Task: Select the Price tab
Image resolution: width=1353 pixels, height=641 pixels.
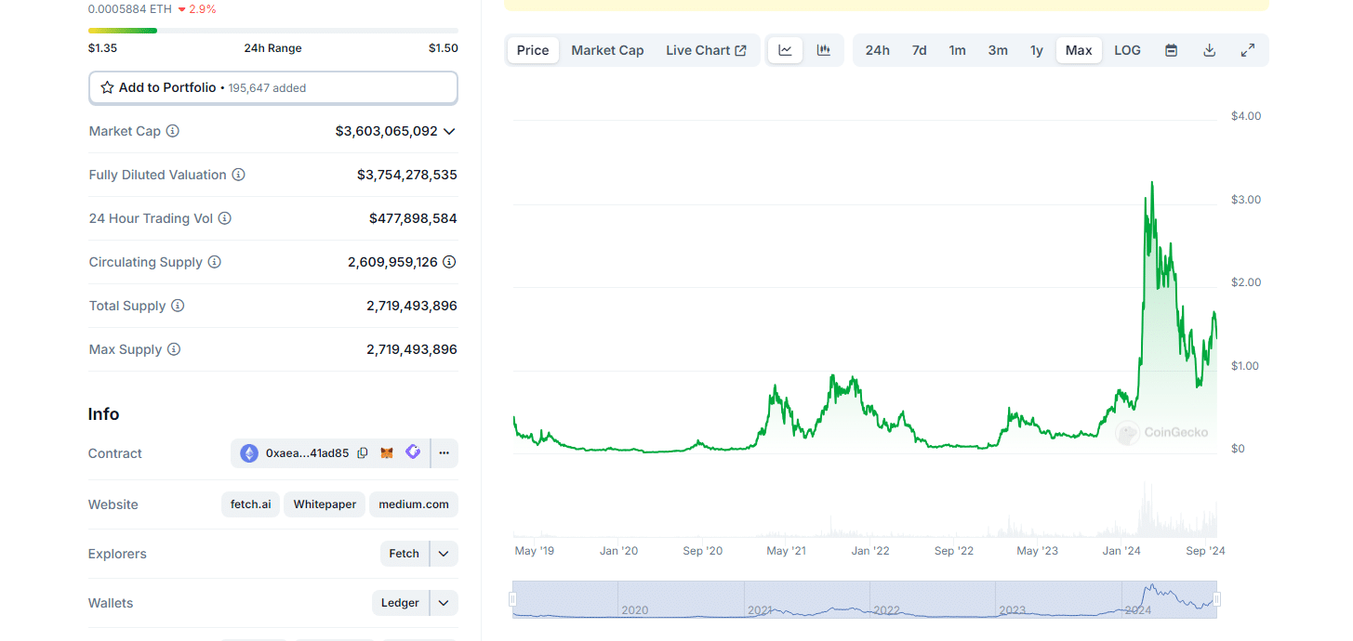Action: pos(533,50)
